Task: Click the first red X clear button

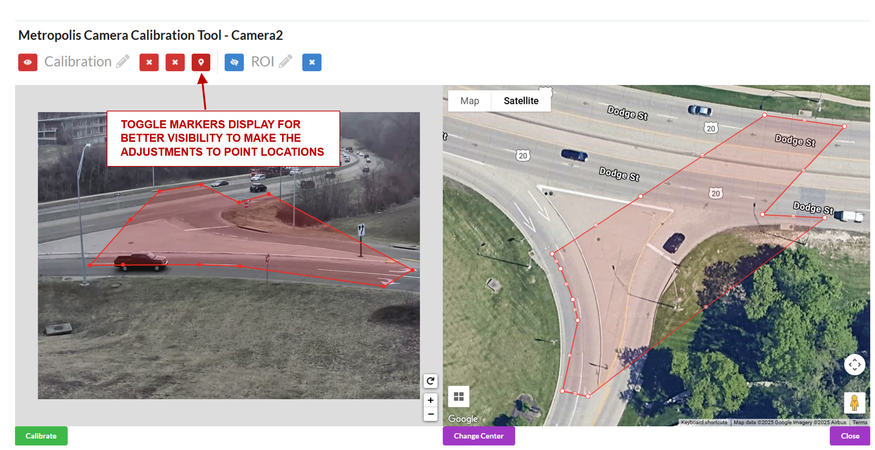Action: 149,62
